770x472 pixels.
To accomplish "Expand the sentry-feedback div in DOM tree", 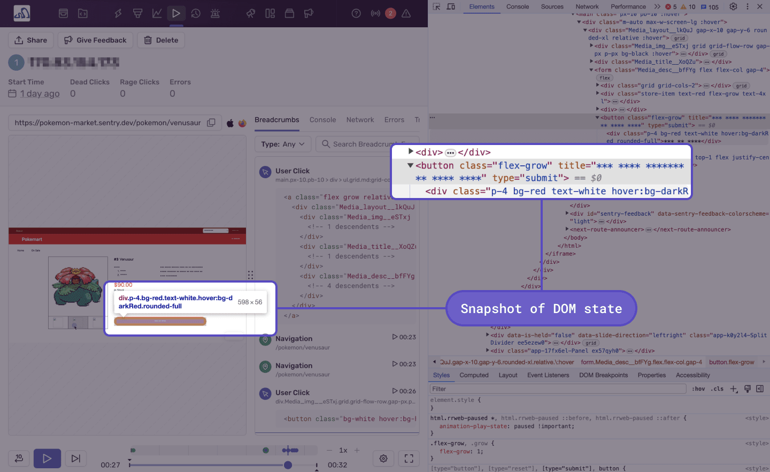I will click(568, 212).
